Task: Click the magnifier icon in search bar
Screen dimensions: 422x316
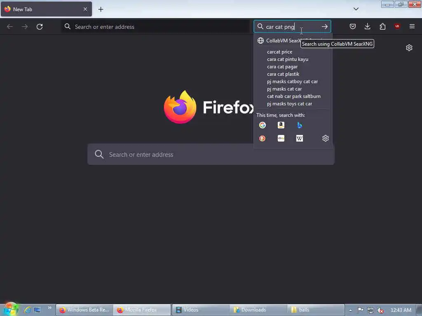Action: point(260,26)
